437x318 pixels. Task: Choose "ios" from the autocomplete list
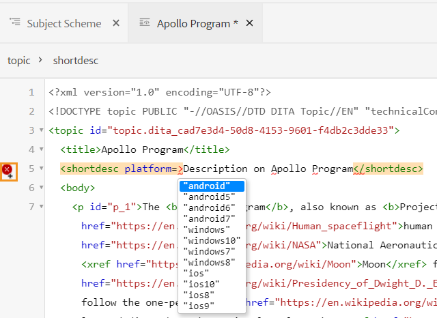212,273
